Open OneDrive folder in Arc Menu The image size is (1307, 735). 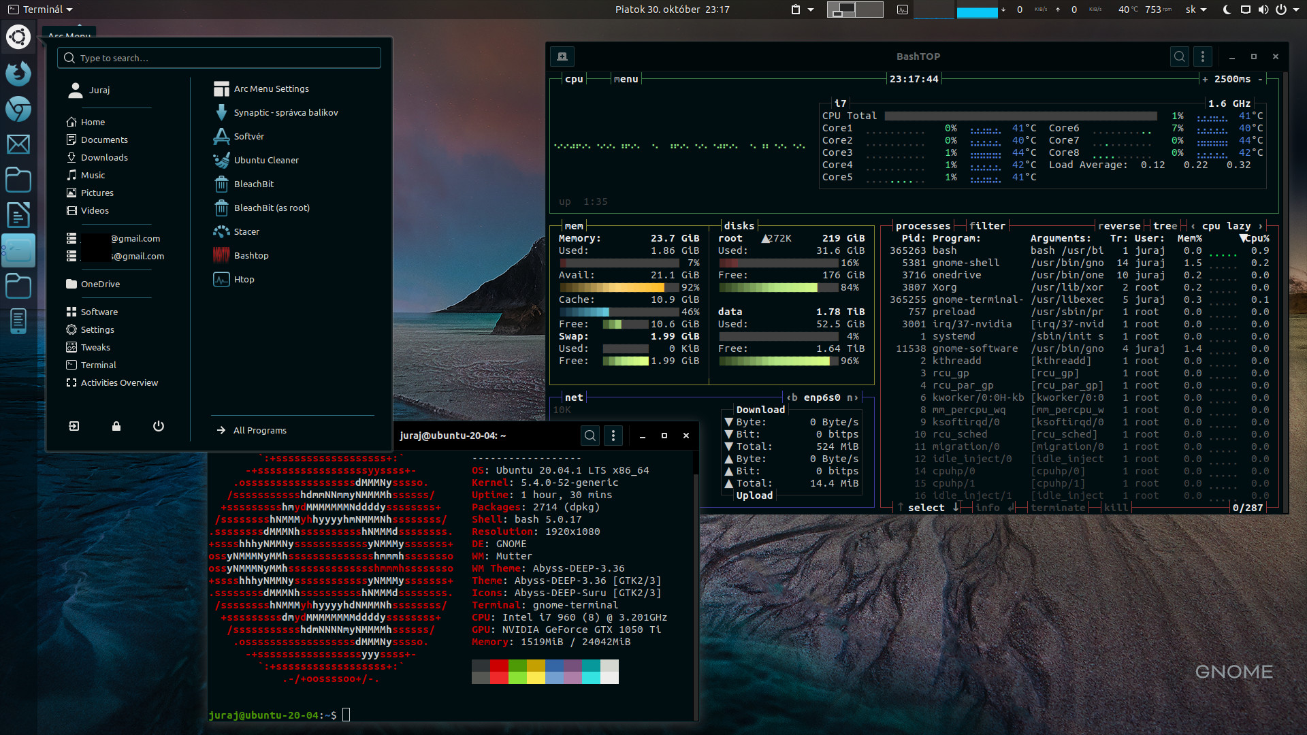[x=93, y=284]
